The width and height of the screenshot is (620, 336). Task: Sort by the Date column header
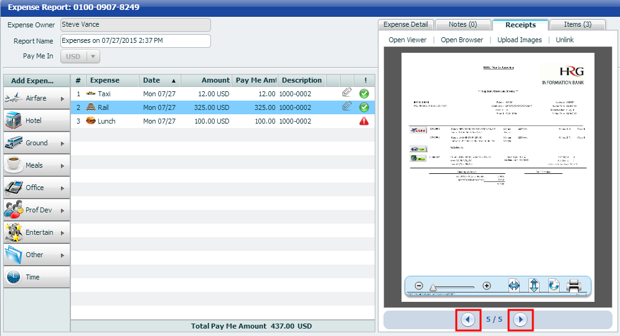[160, 80]
